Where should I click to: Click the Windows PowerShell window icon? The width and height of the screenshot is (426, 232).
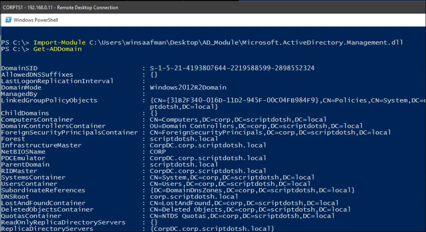pyautogui.click(x=8, y=20)
